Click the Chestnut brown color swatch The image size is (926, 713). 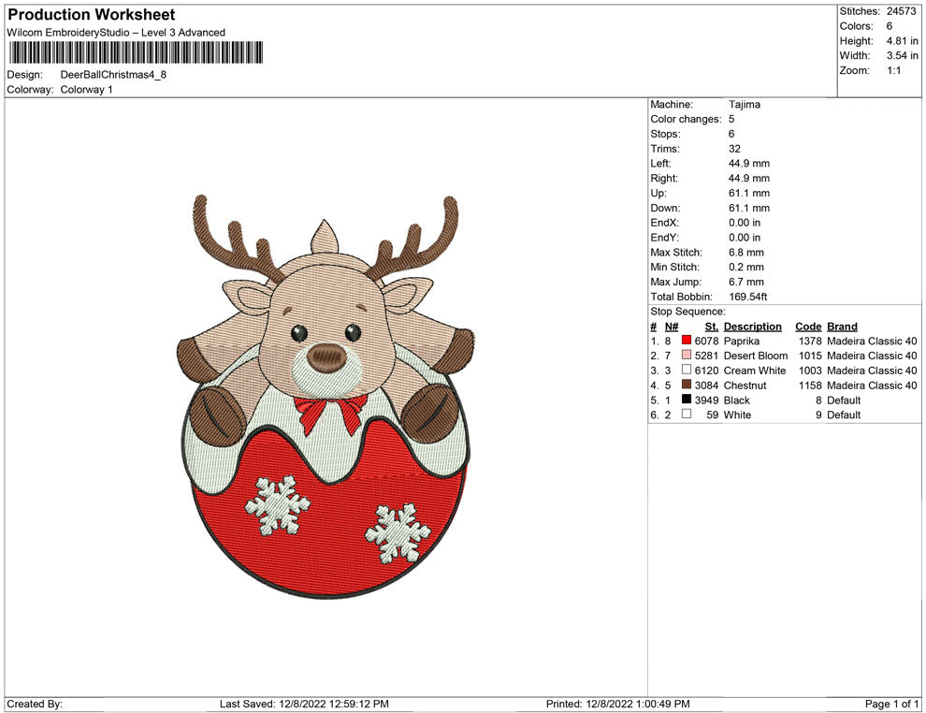click(687, 385)
